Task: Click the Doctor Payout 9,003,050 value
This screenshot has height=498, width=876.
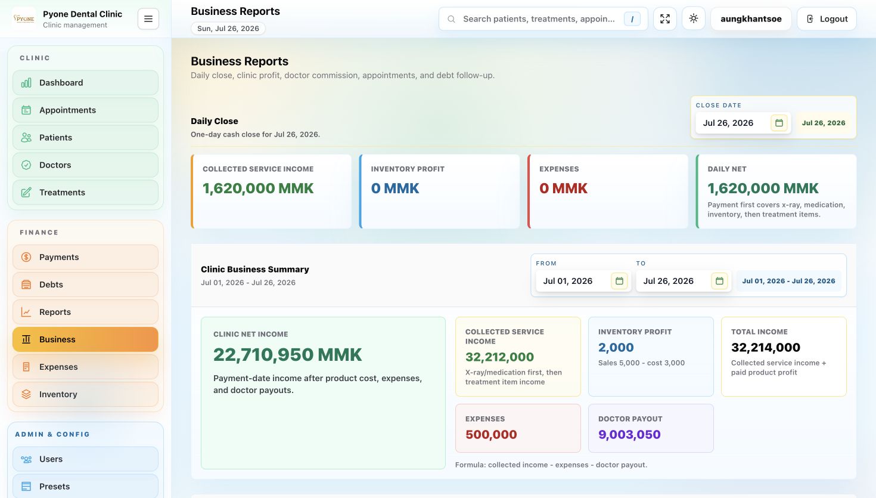Action: pos(629,435)
